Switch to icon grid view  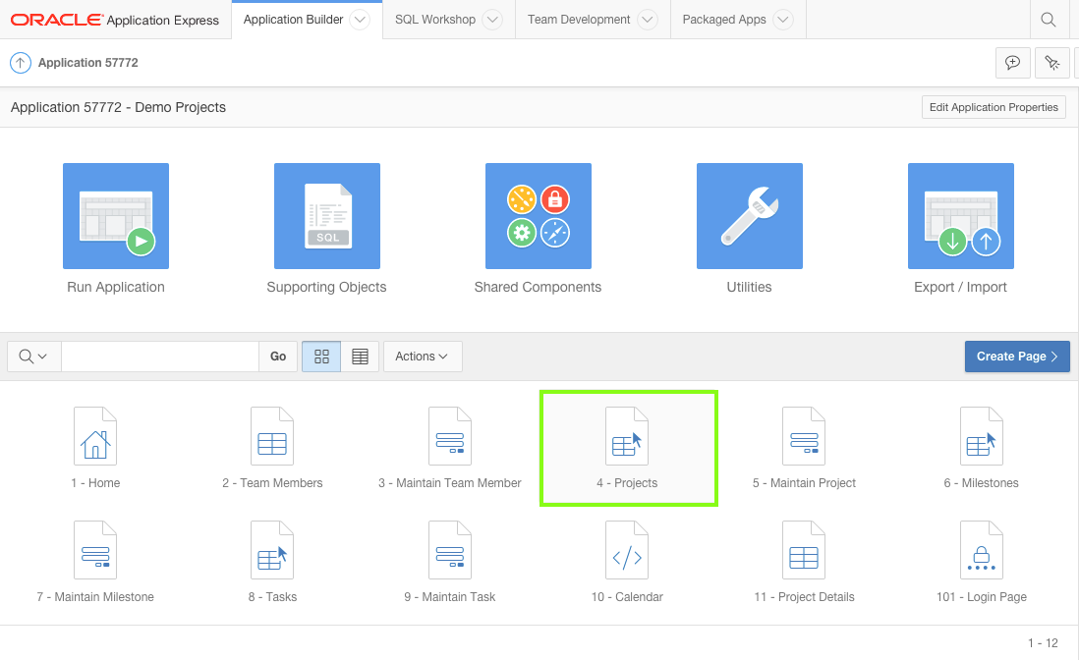click(321, 357)
